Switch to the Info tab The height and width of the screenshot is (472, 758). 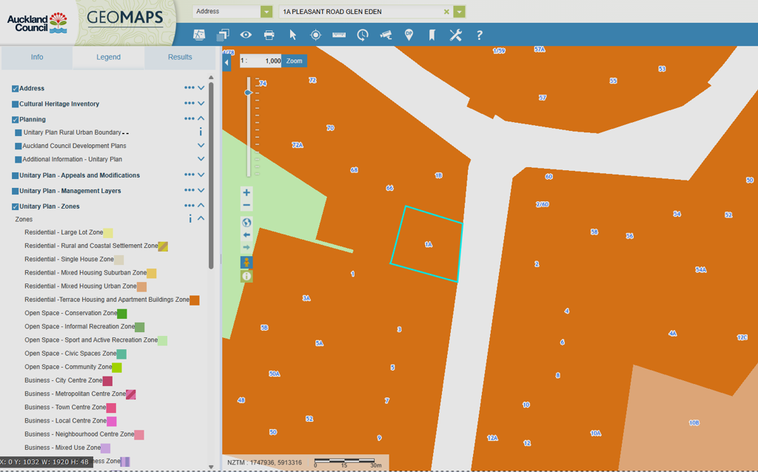coord(37,57)
